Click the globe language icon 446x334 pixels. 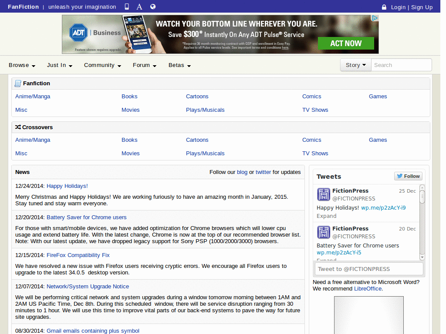point(153,7)
